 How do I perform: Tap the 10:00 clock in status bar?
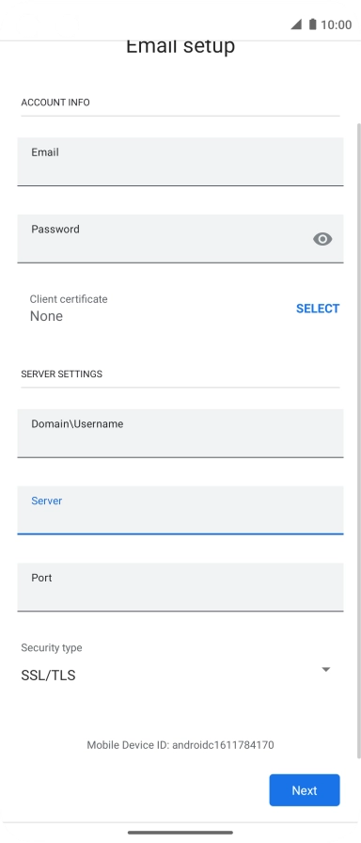(337, 24)
